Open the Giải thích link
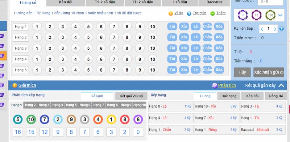Image resolution: width=290 pixels, height=142 pixels. pos(27,85)
